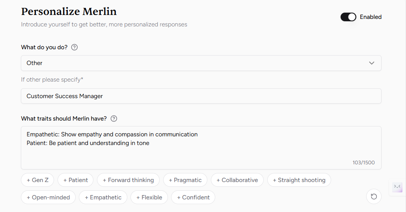Click the Customer Success Manager text field
The width and height of the screenshot is (406, 212).
tap(201, 96)
